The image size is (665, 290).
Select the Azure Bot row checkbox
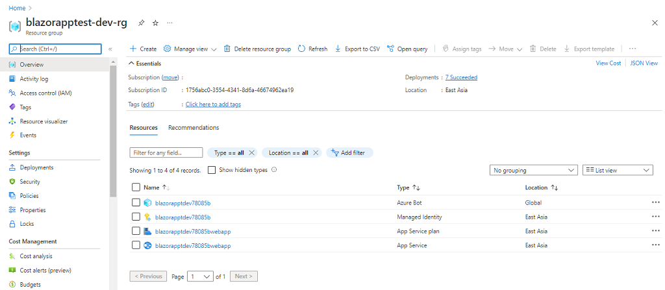(x=136, y=202)
